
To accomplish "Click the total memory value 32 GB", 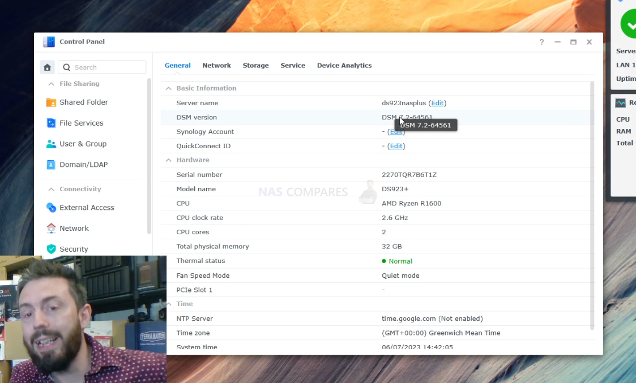I will pos(392,247).
